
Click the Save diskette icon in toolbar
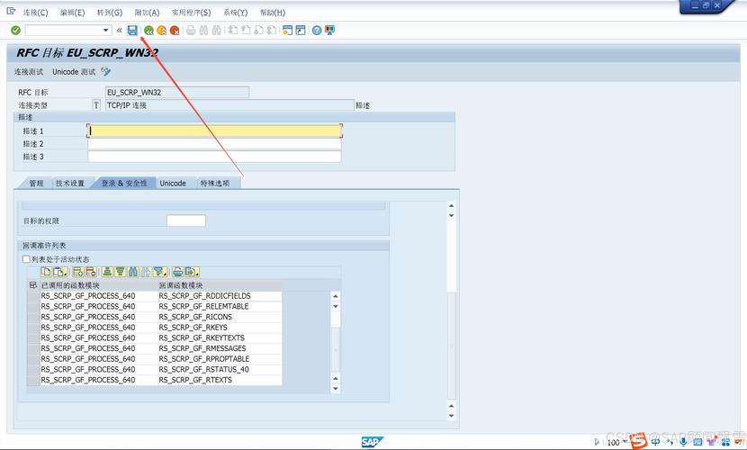[132, 31]
